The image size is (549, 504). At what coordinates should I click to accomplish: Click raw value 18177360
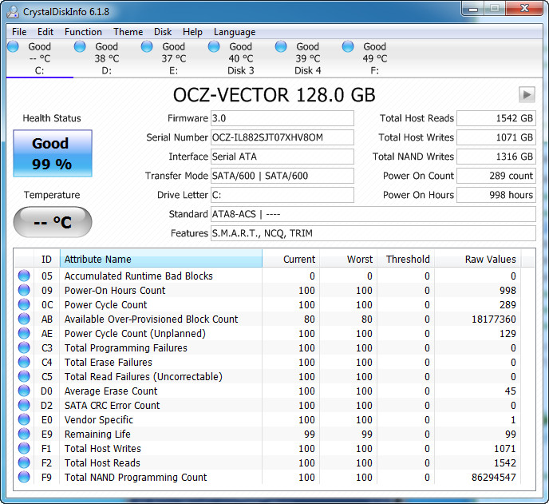pos(494,319)
